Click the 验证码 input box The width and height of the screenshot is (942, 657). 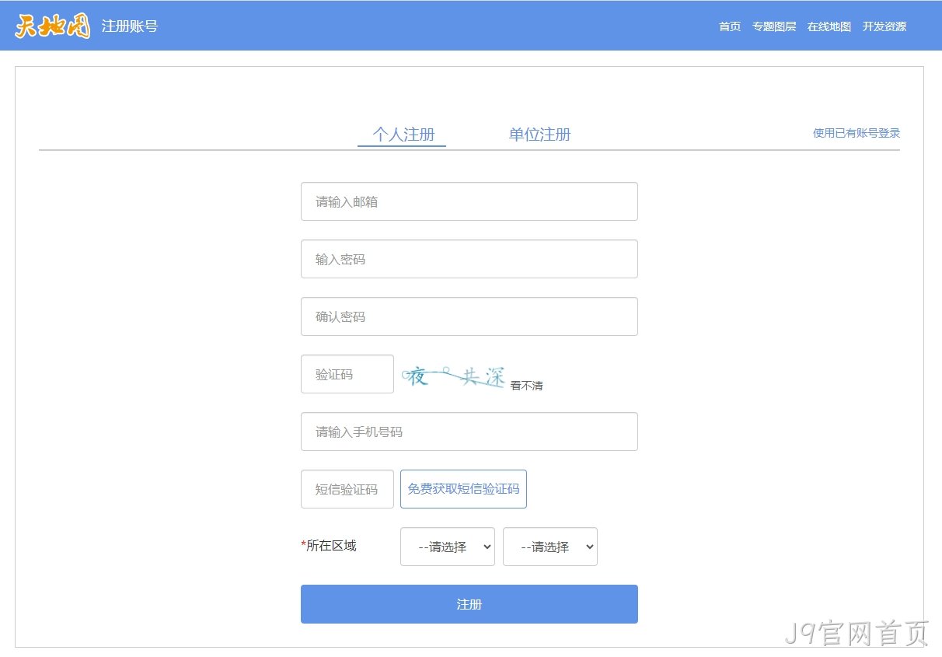coord(347,374)
